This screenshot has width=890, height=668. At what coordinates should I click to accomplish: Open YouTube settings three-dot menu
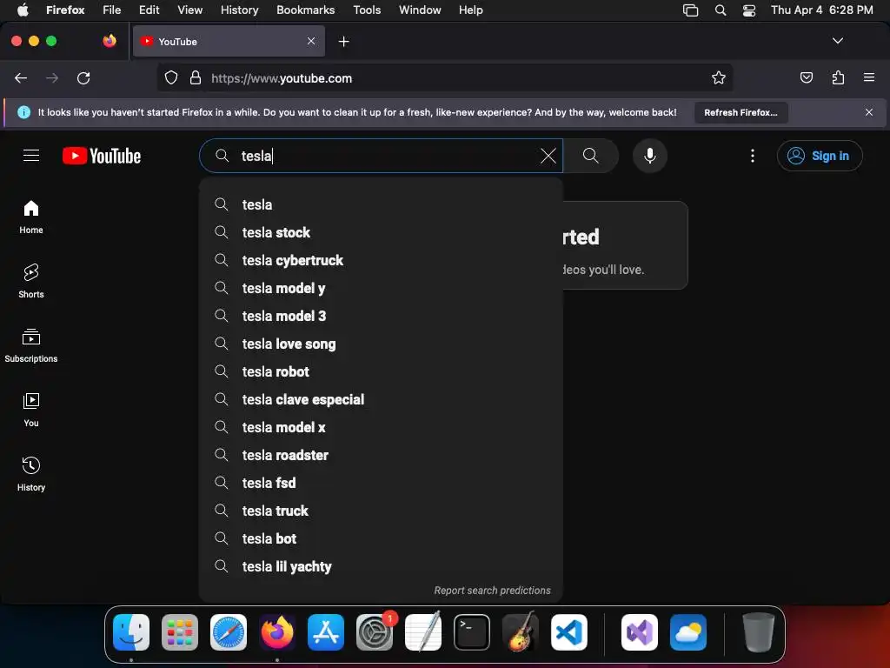(x=753, y=156)
